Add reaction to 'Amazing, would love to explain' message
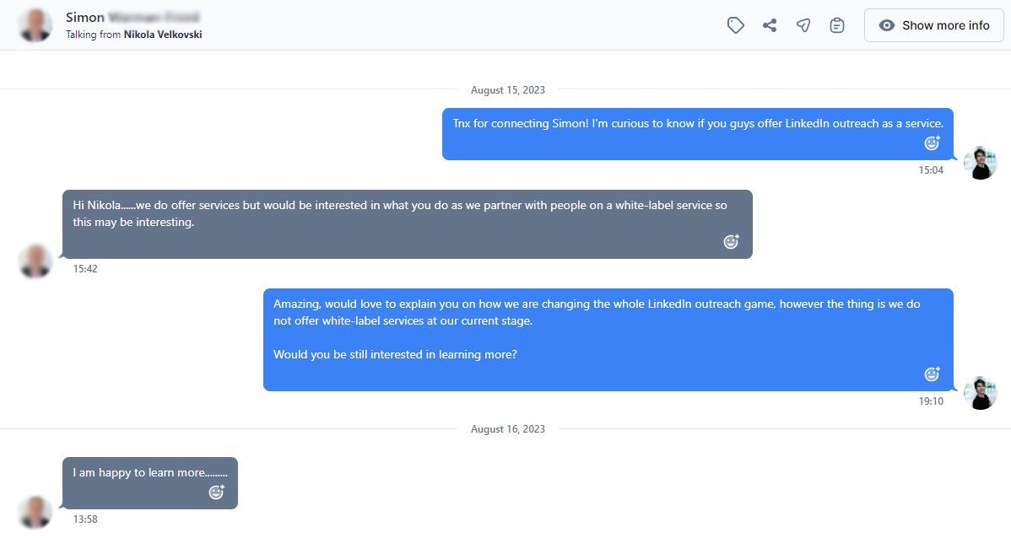This screenshot has height=538, width=1011. click(933, 374)
